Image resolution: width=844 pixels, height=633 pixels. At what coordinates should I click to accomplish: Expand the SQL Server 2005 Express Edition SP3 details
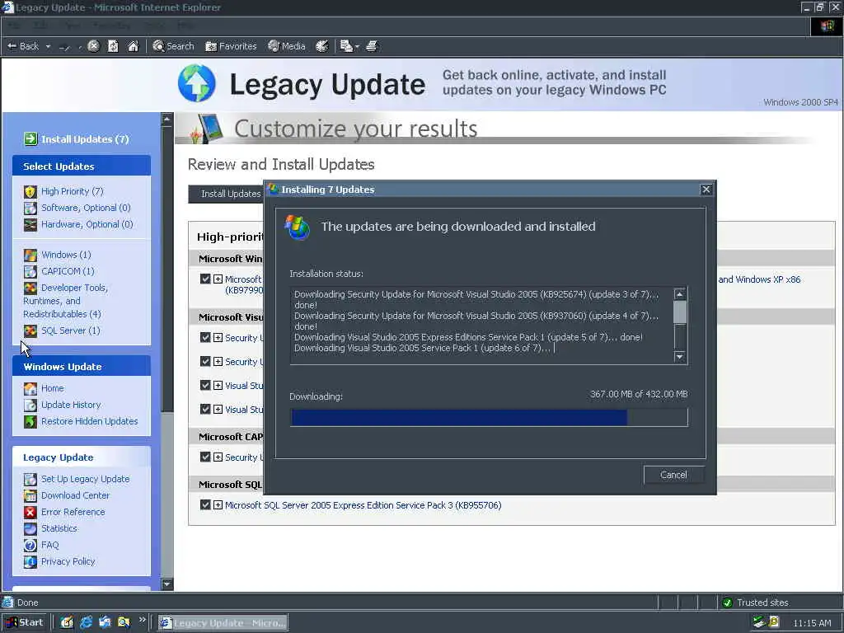click(x=218, y=505)
